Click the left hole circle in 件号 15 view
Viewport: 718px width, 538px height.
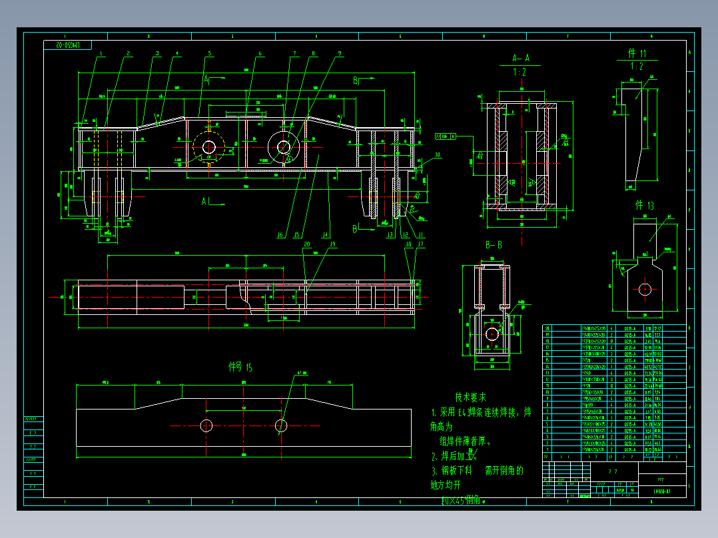click(206, 426)
